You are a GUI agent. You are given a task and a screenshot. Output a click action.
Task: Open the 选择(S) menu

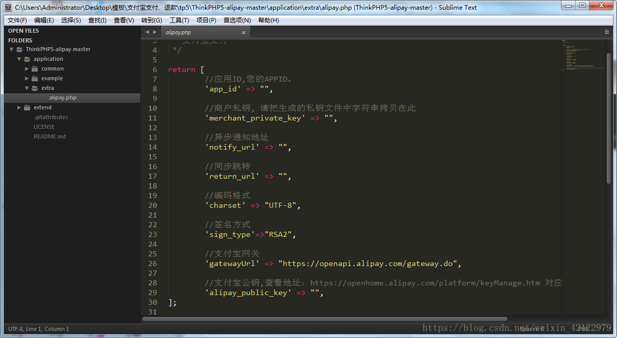pyautogui.click(x=71, y=20)
